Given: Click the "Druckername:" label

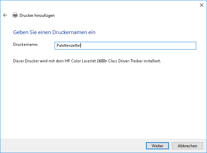Looking at the screenshot, I should coord(26,44).
